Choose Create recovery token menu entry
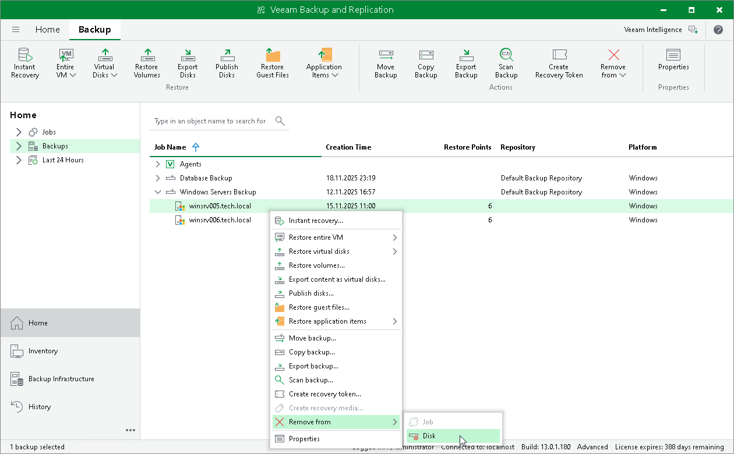Viewport: 734px width, 454px height. [x=336, y=394]
